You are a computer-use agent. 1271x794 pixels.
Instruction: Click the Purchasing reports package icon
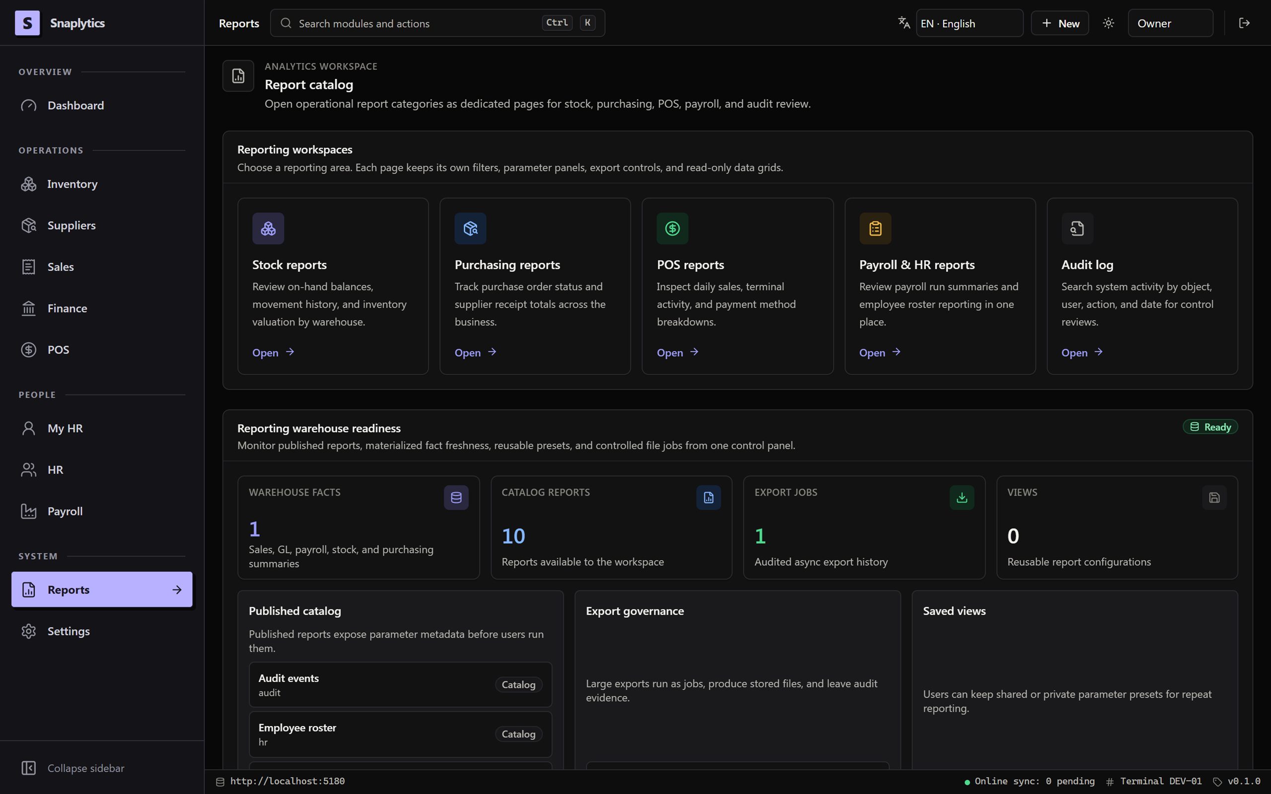pyautogui.click(x=470, y=228)
